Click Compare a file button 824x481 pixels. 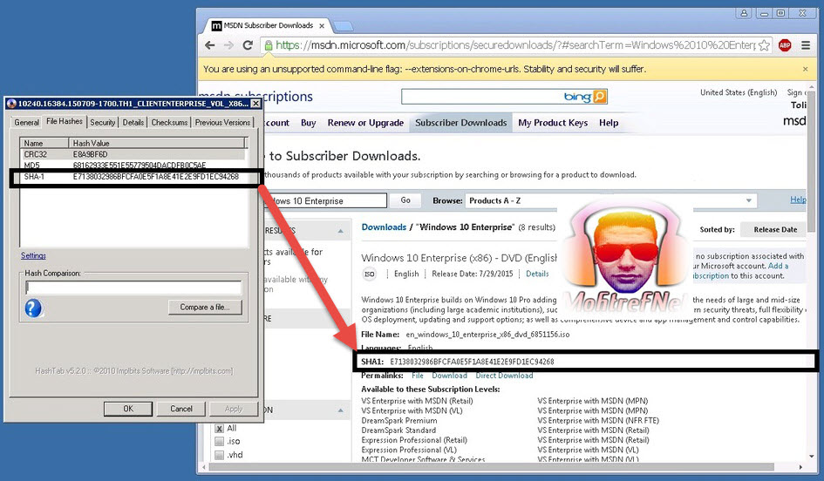tap(205, 308)
